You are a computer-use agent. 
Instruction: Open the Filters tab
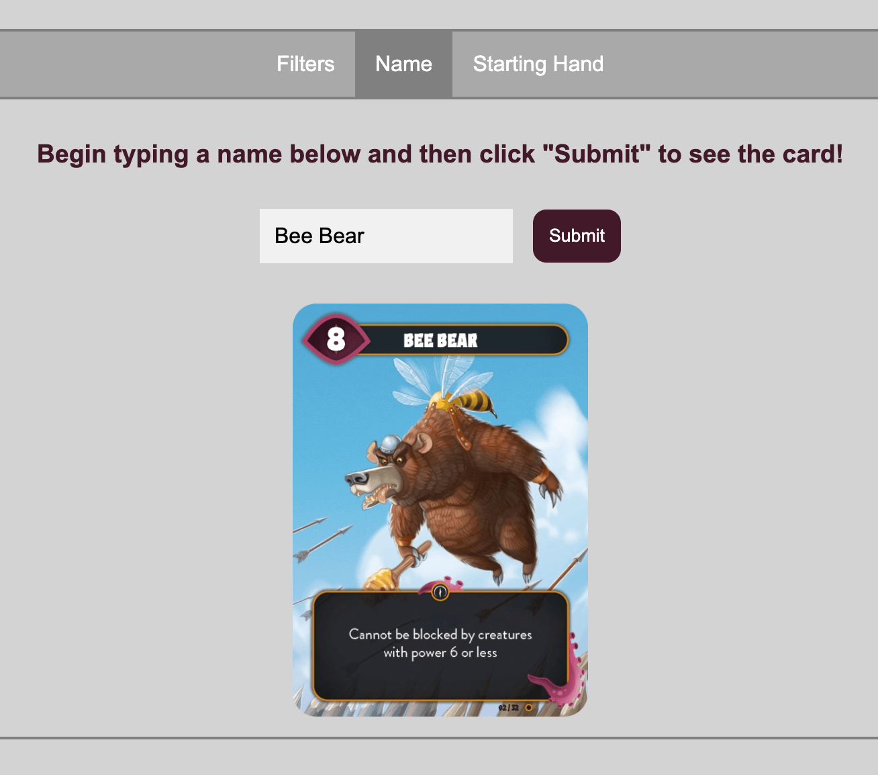click(305, 64)
